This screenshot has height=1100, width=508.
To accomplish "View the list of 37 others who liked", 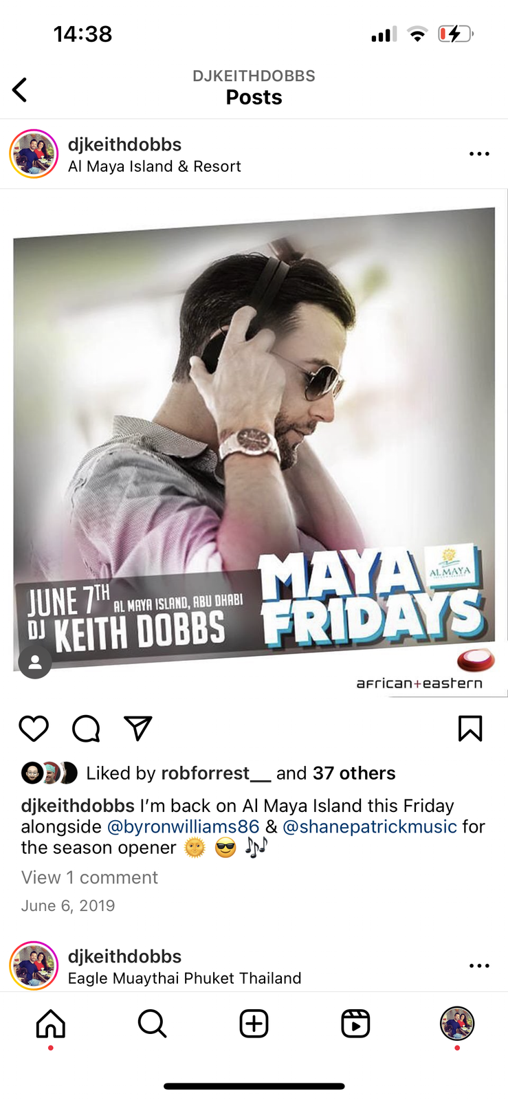I will [354, 773].
